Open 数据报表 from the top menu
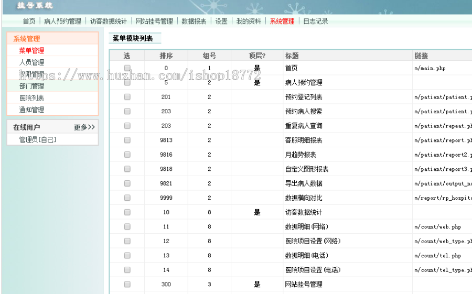This screenshot has width=472, height=294. tap(194, 21)
